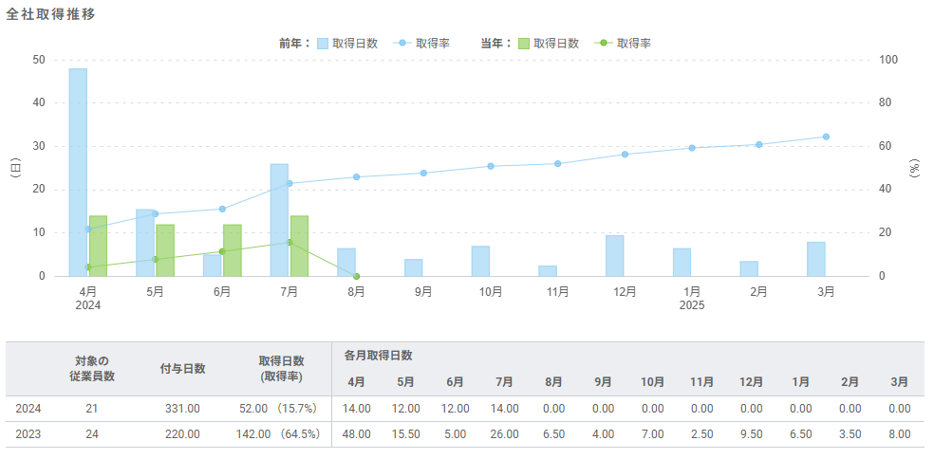Select the green bar for July
Viewport: 934px width, 459px height.
(x=300, y=246)
